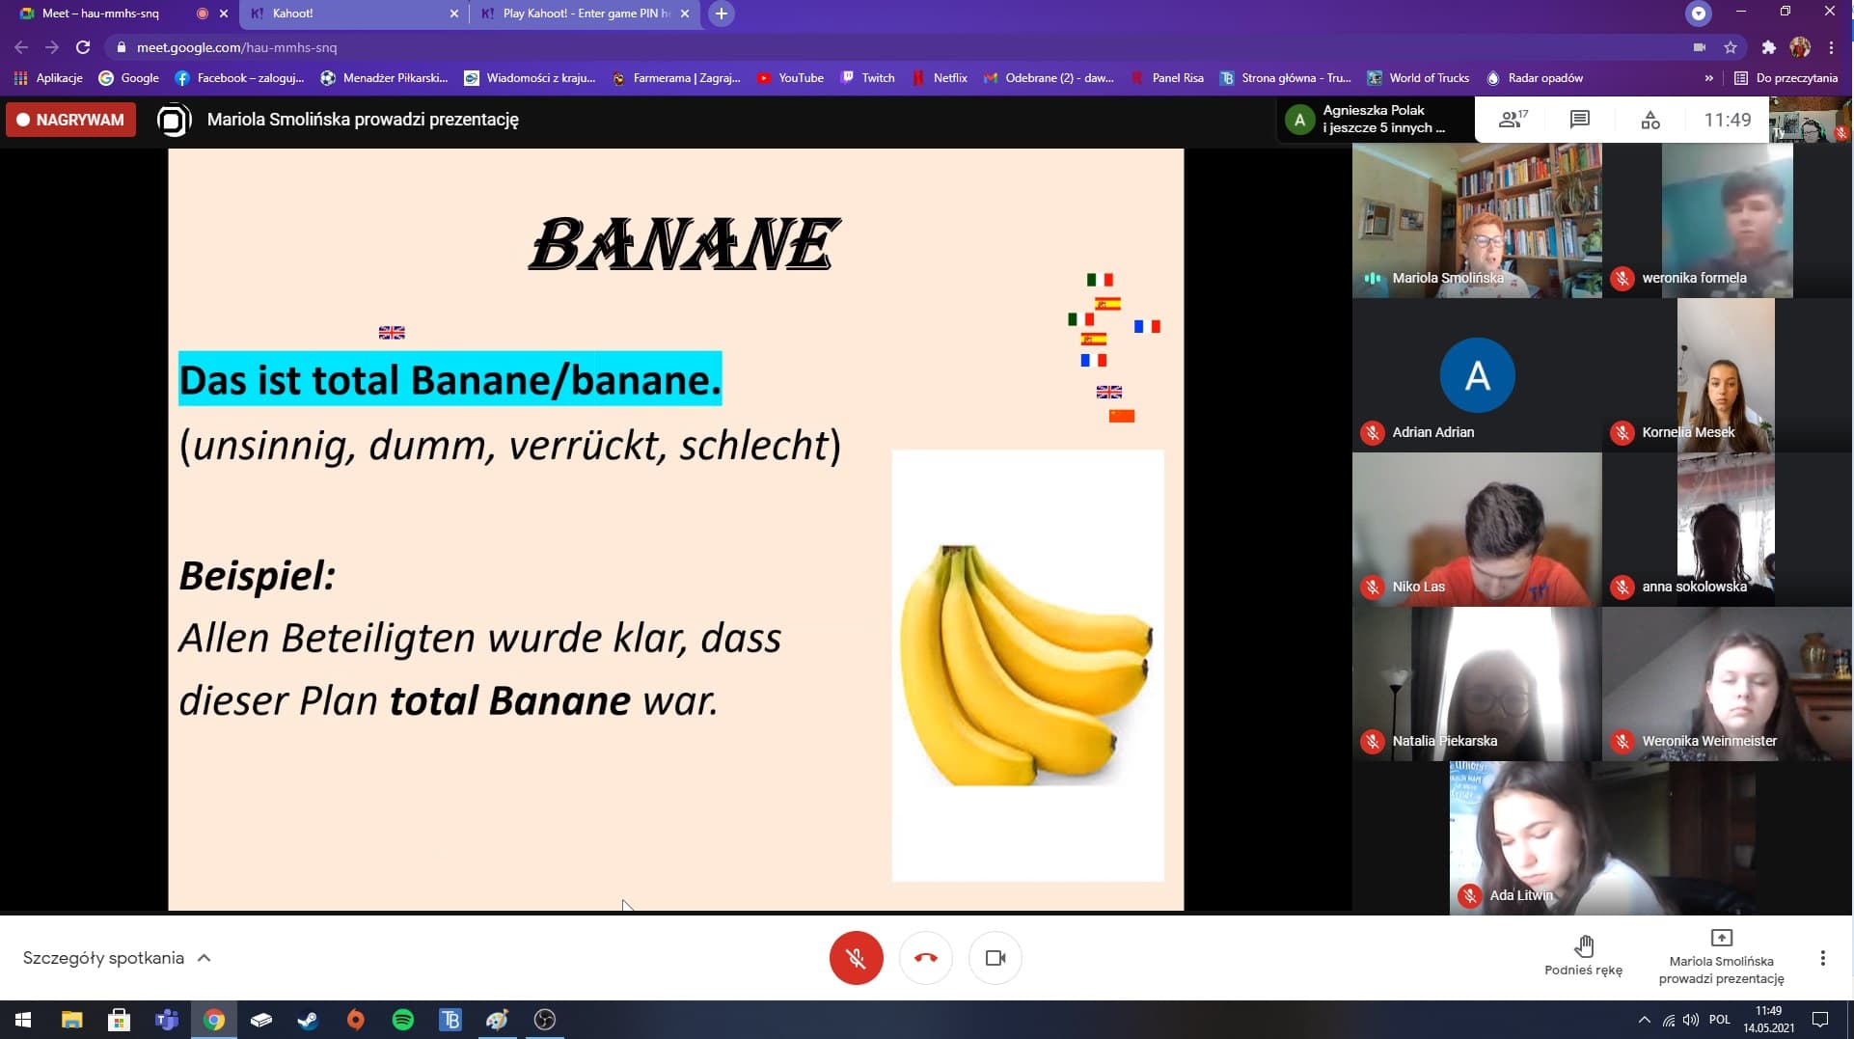This screenshot has height=1039, width=1854.
Task: Select Mariola Smolińska video tile
Action: 1477,221
